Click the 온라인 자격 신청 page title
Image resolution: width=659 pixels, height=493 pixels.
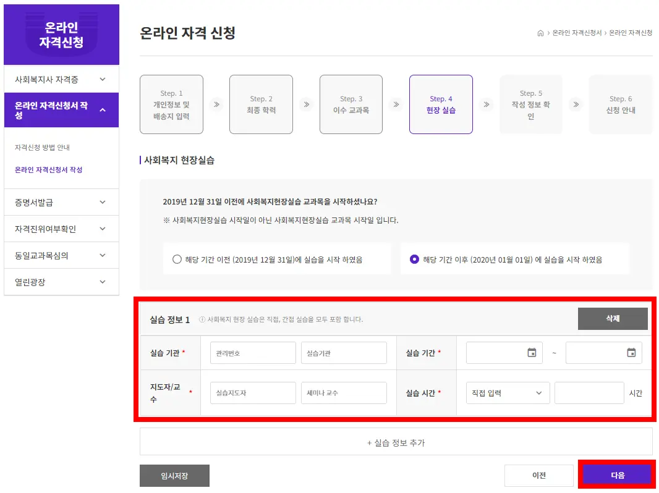click(187, 33)
